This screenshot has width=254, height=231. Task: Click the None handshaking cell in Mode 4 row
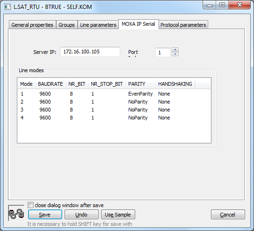click(164, 118)
